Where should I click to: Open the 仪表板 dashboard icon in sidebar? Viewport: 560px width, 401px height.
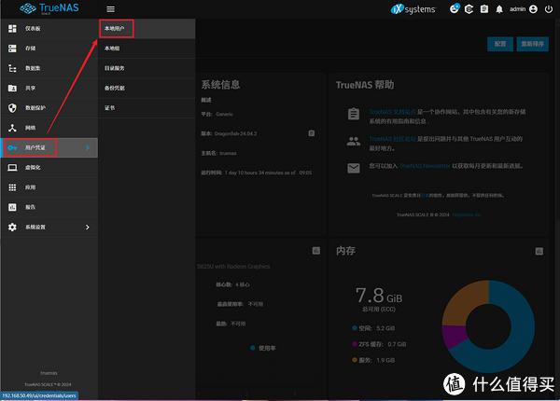12,29
